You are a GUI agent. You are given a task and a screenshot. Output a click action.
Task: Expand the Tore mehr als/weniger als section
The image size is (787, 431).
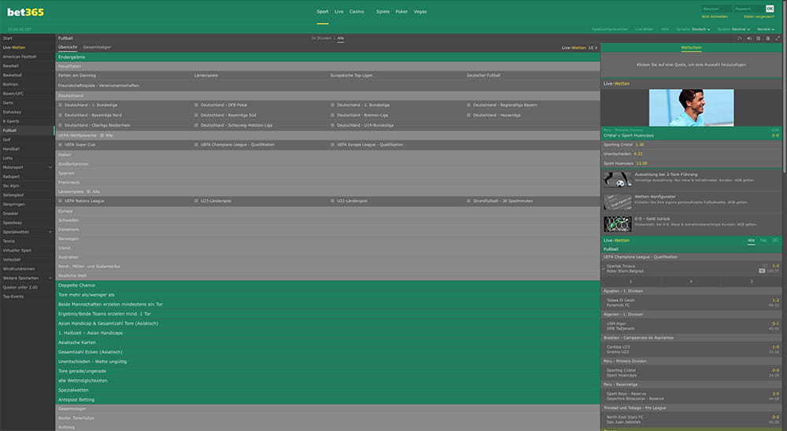[327, 294]
